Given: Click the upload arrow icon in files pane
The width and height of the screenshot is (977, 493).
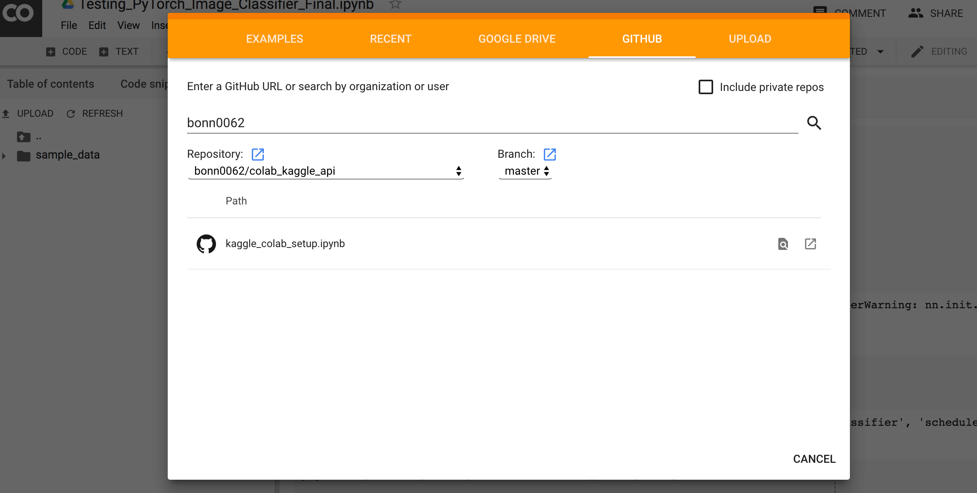Looking at the screenshot, I should coord(6,114).
